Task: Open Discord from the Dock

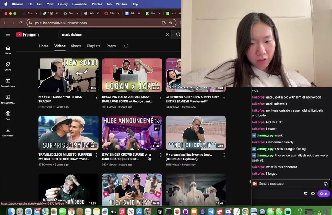Action: [x=228, y=211]
